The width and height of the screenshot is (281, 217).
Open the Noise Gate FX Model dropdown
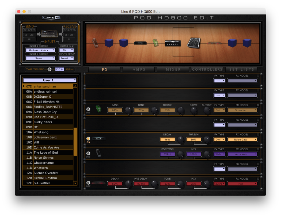coord(242,139)
